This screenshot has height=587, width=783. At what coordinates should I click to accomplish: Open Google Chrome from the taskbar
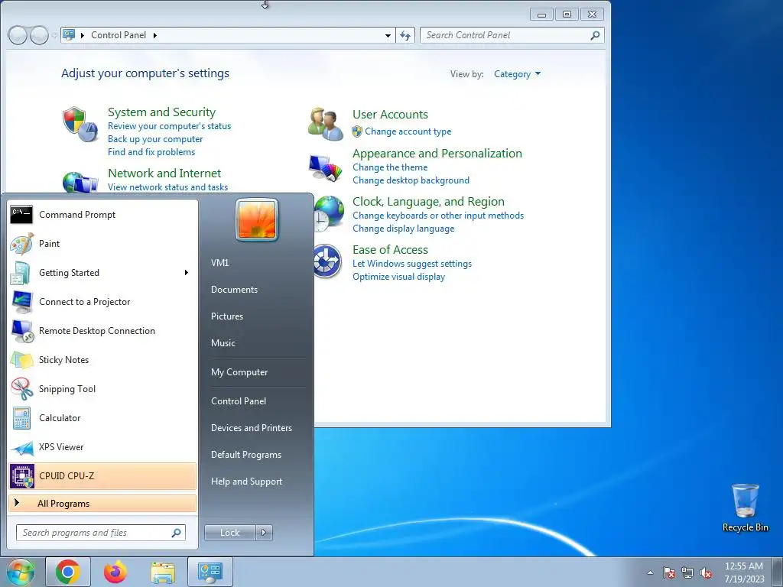(x=68, y=572)
